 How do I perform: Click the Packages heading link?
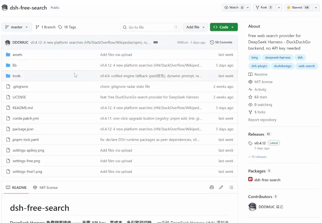coord(257,171)
